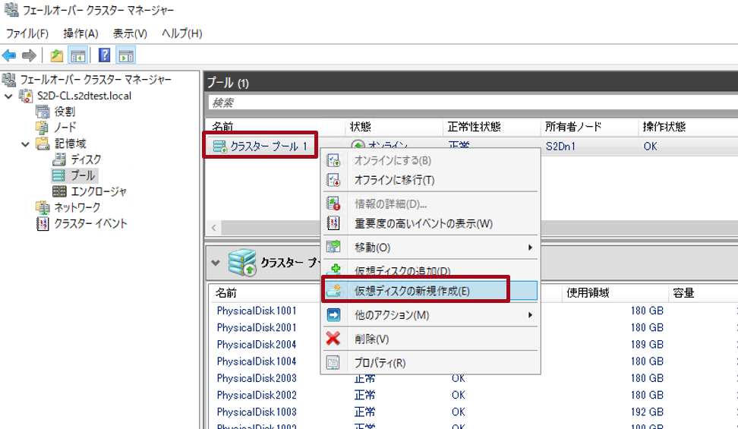Click the クラスター イベント icon in tree
This screenshot has height=429, width=738.
[43, 223]
